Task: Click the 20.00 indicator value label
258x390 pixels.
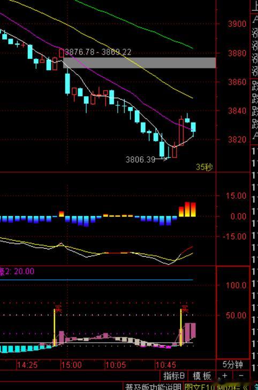Action: click(x=24, y=271)
